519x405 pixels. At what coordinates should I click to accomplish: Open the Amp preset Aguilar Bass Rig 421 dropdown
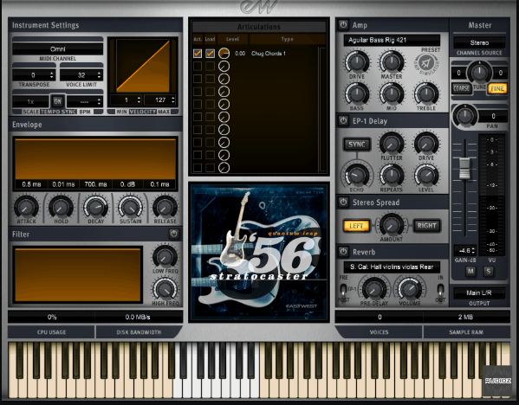[x=392, y=40]
